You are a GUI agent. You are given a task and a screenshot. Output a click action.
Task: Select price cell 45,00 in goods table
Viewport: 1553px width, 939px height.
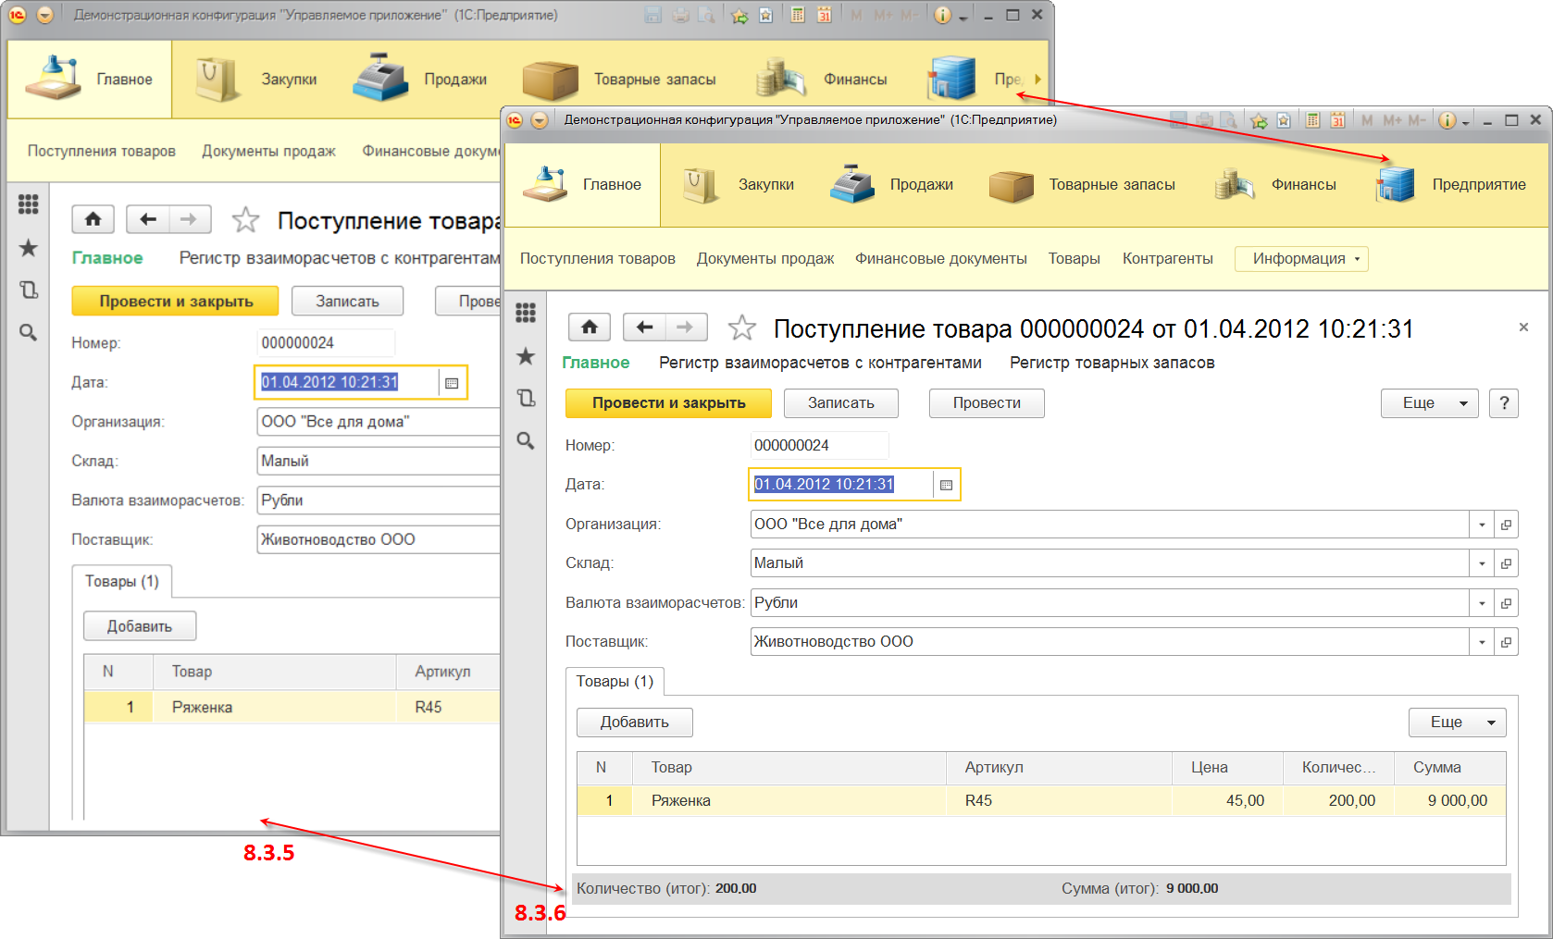[x=1227, y=801]
